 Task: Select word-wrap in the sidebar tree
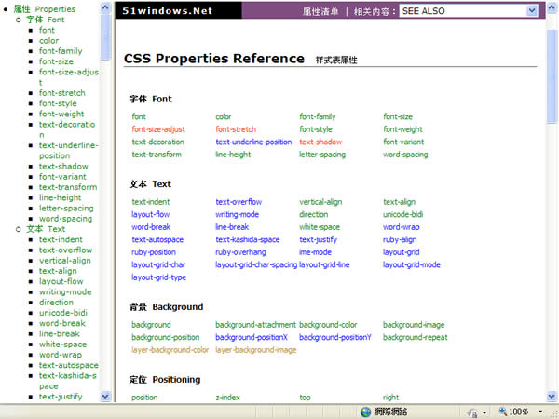pyautogui.click(x=61, y=355)
